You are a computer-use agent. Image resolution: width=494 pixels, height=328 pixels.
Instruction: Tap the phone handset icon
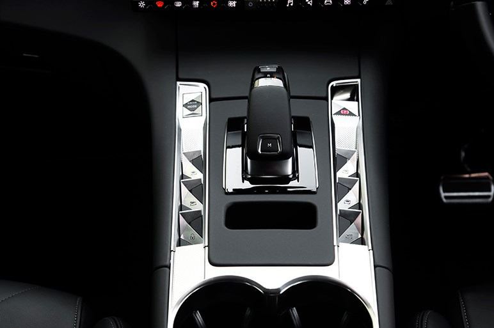point(367,2)
